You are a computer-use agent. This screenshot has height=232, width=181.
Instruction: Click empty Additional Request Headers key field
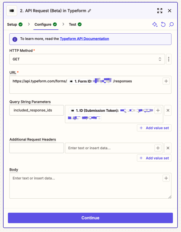click(36, 148)
